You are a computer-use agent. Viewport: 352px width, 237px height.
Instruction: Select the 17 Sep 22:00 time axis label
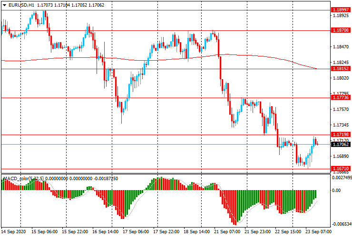(x=166, y=232)
